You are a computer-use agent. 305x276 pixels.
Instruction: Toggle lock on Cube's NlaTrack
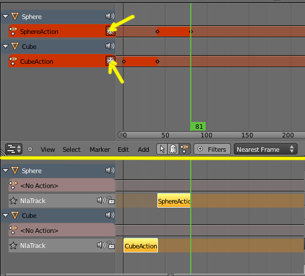click(111, 245)
